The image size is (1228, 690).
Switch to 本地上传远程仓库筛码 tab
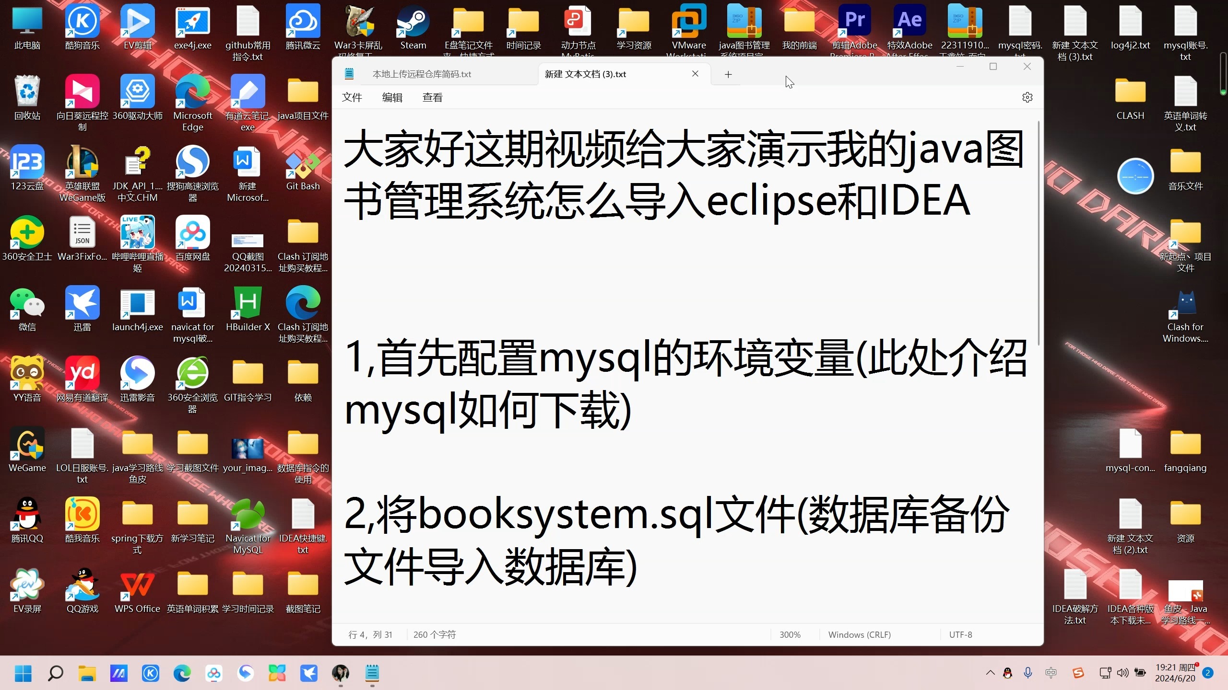click(x=422, y=74)
